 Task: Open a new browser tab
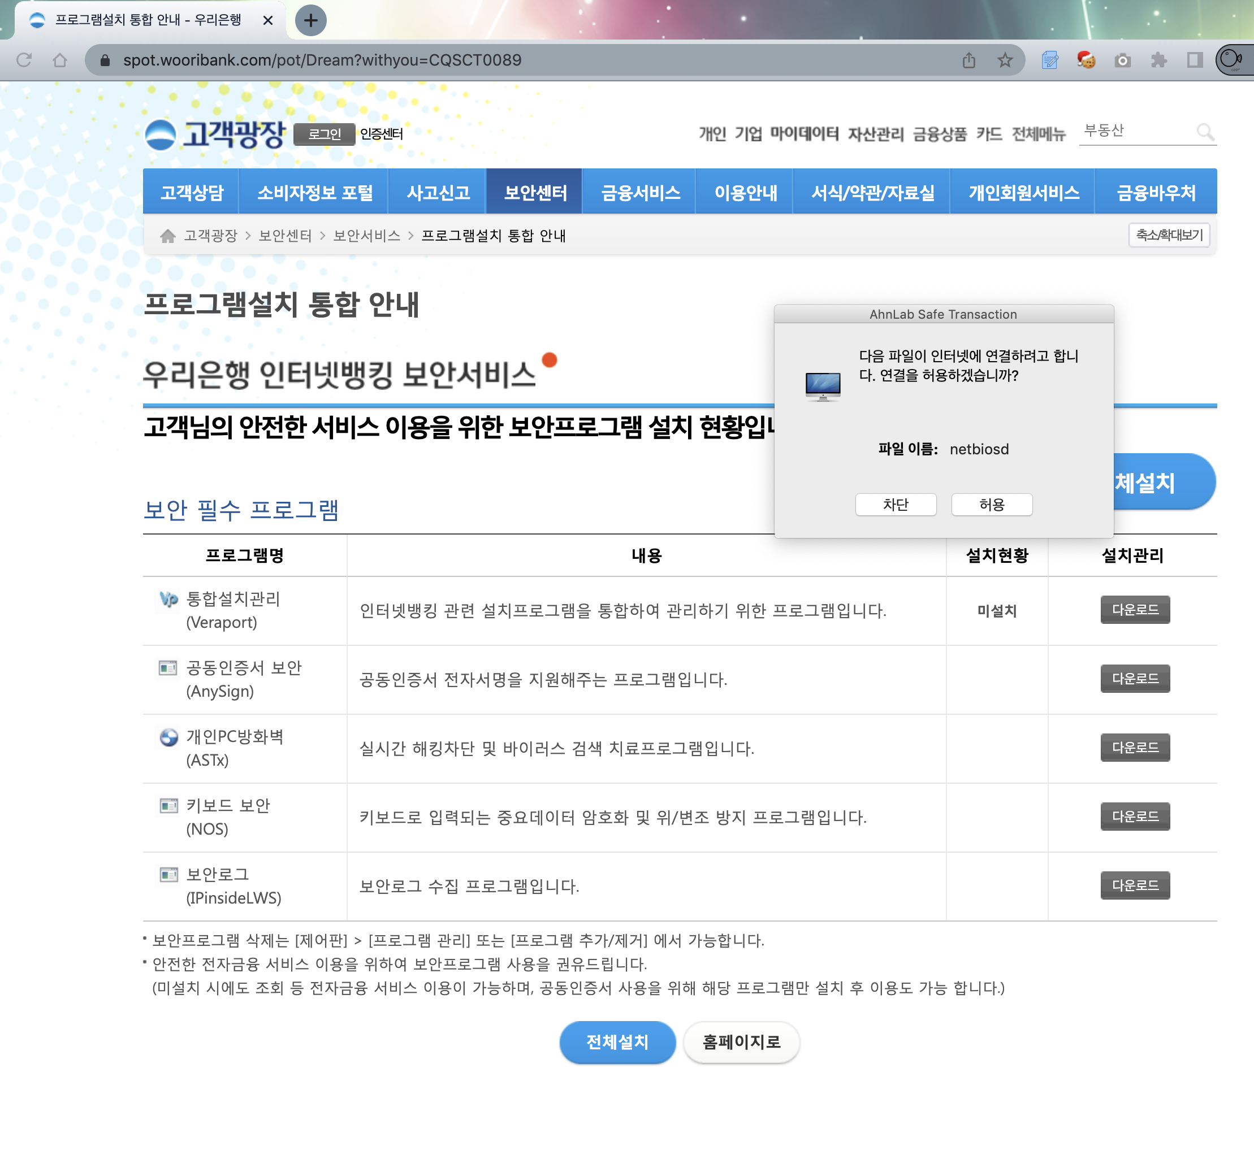pos(310,20)
